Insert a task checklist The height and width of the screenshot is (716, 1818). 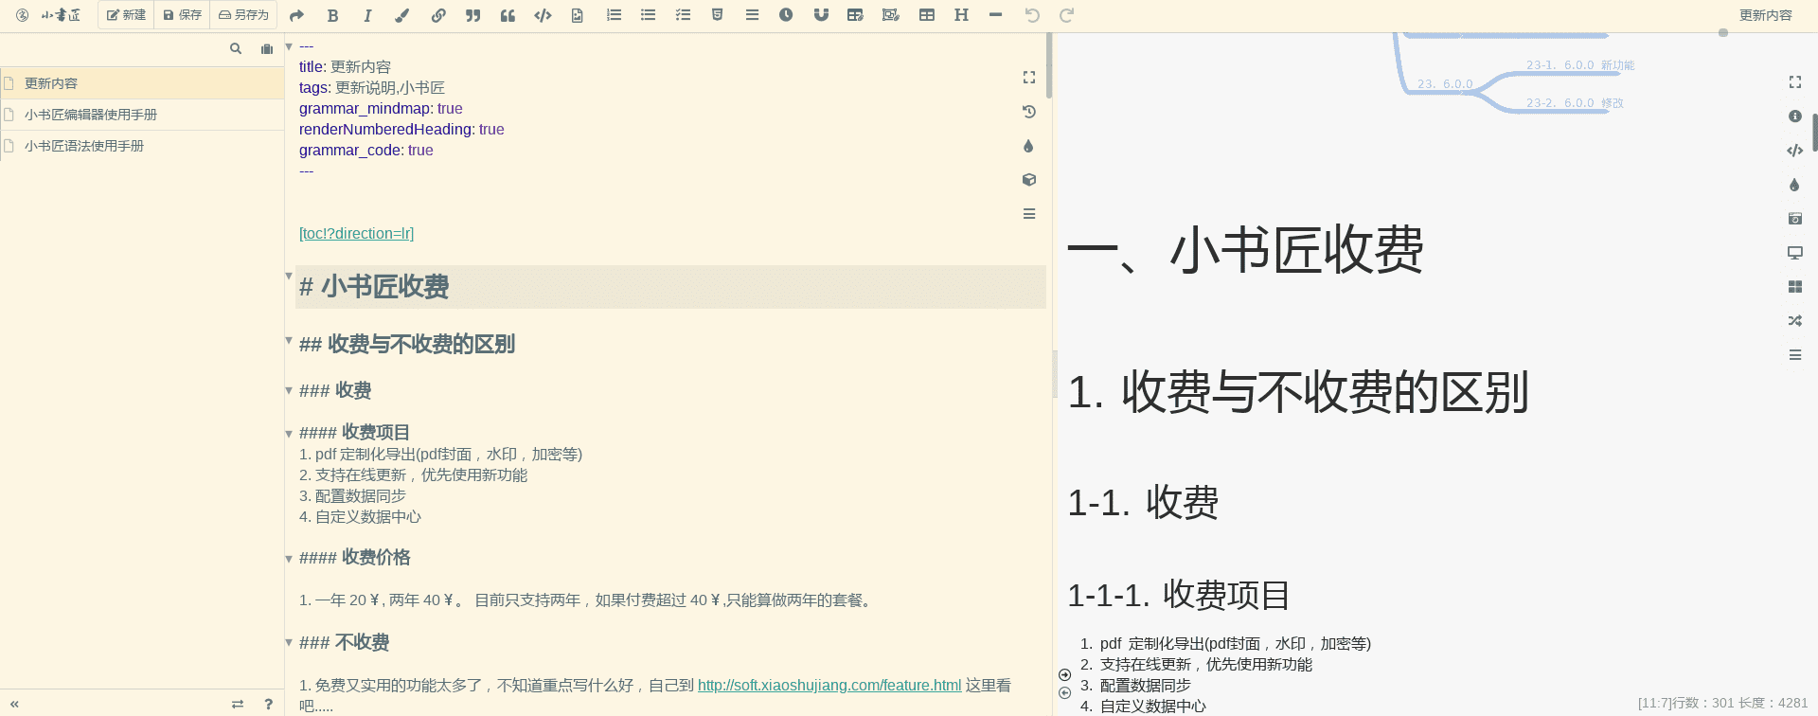[x=683, y=15]
